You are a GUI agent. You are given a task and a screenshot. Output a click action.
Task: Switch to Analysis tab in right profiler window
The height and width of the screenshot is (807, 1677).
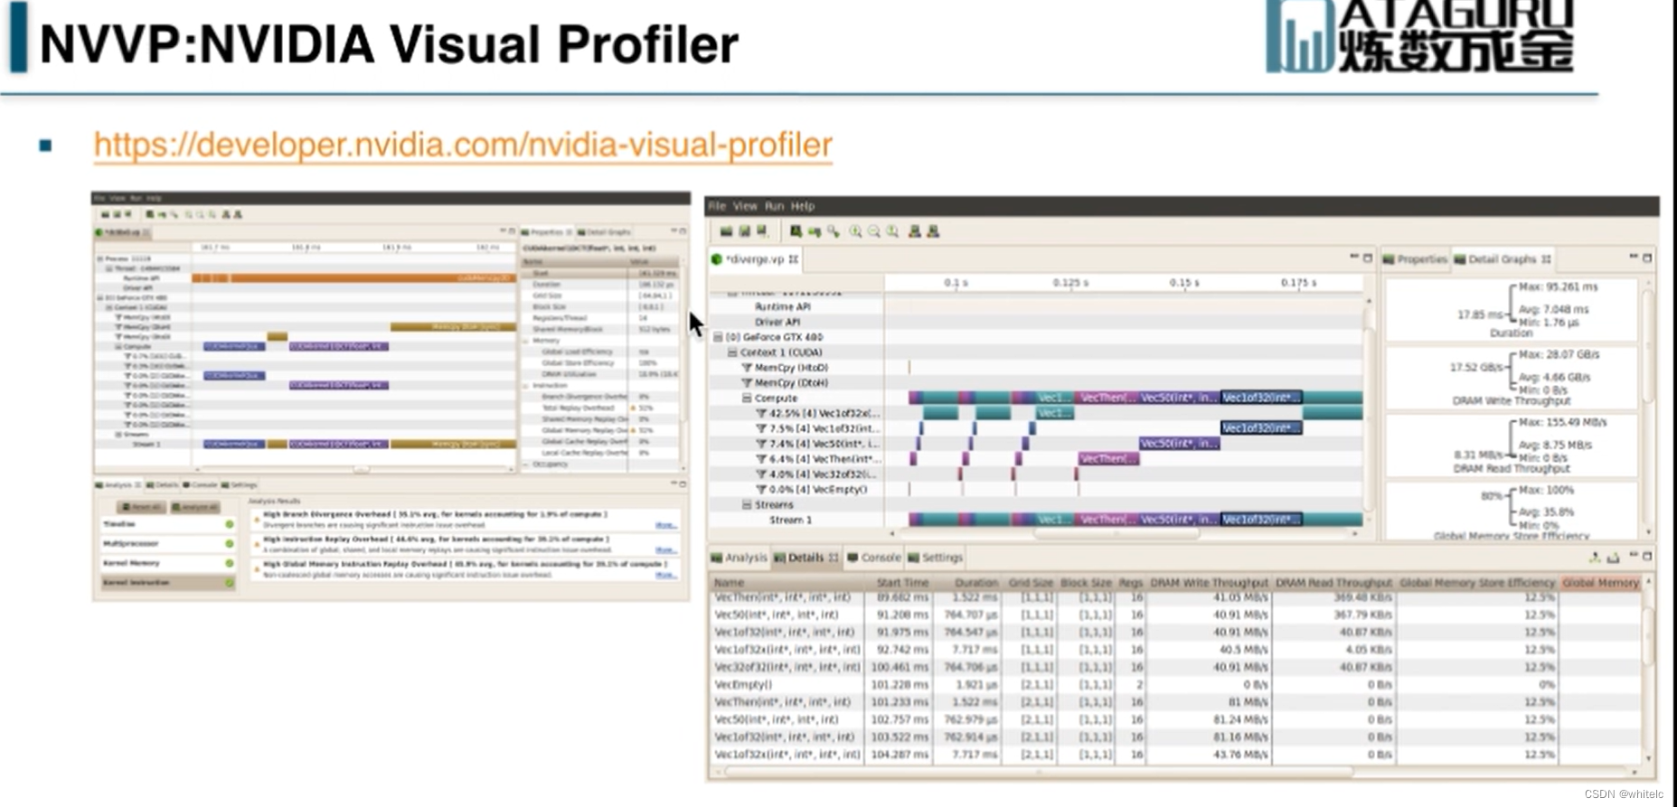[740, 558]
